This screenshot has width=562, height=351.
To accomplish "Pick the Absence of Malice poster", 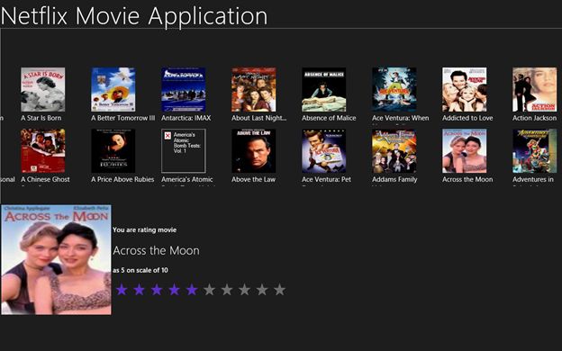I will [323, 89].
